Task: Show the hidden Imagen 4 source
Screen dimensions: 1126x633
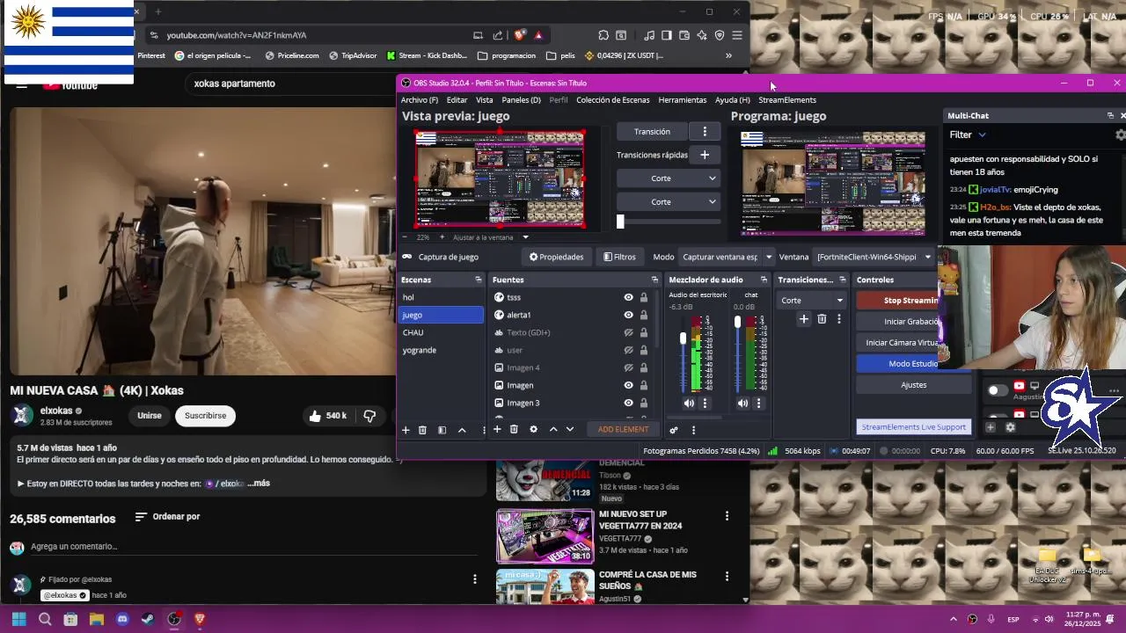Action: 628,367
